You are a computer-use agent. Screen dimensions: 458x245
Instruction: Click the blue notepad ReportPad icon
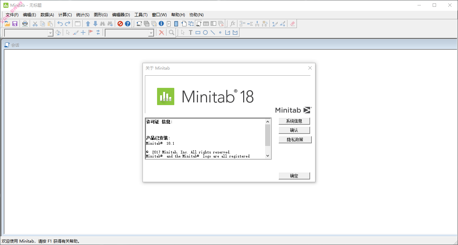(x=176, y=24)
